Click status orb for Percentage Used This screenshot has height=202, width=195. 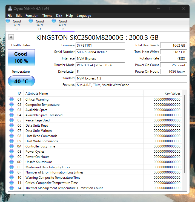[12, 120]
